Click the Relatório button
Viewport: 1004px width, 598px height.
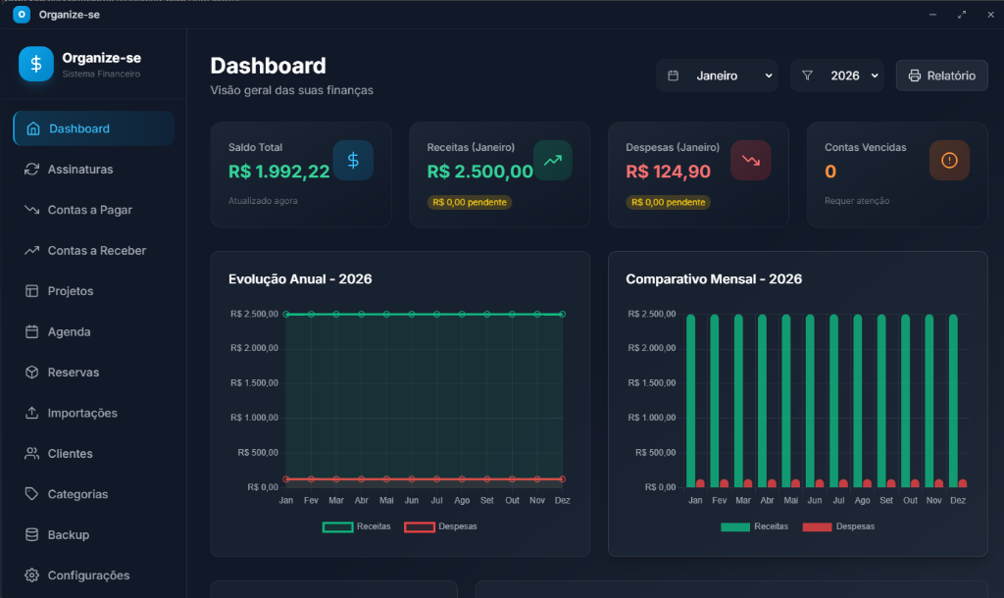coord(941,75)
